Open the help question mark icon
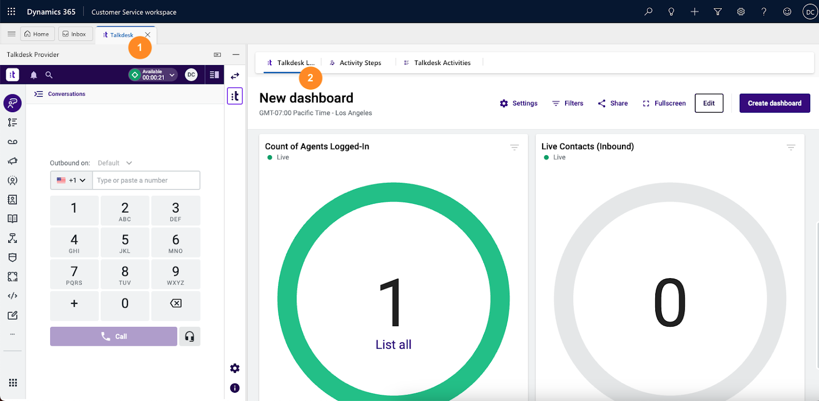The width and height of the screenshot is (819, 401). click(x=764, y=11)
